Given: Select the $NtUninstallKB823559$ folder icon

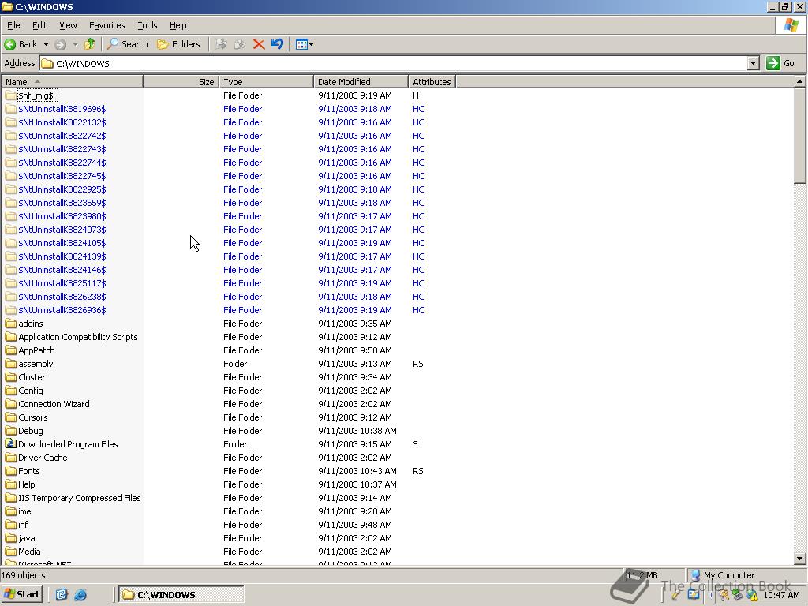Looking at the screenshot, I should pyautogui.click(x=11, y=203).
